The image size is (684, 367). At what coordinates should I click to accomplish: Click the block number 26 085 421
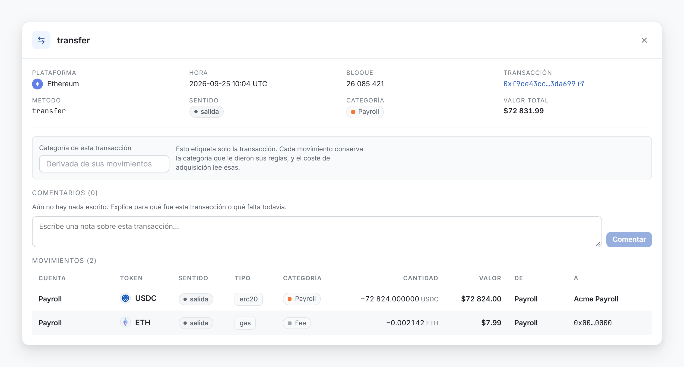pyautogui.click(x=365, y=84)
